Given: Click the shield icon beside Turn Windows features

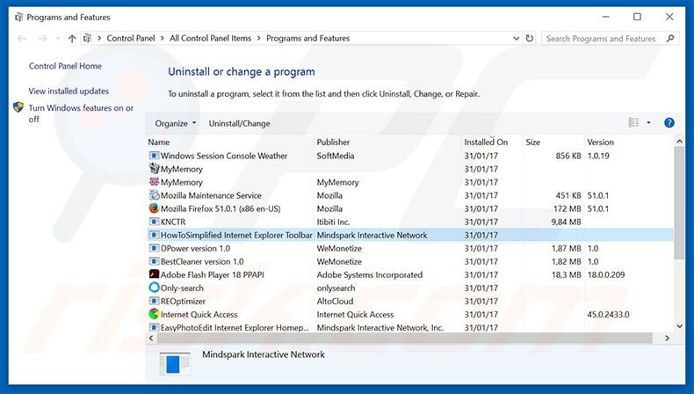Looking at the screenshot, I should [18, 107].
